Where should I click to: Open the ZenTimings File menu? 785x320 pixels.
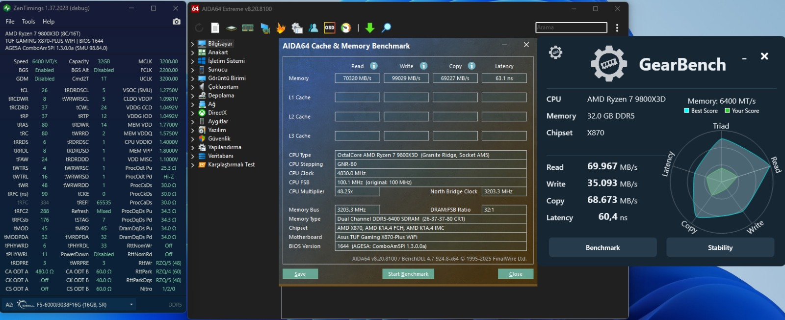point(10,22)
